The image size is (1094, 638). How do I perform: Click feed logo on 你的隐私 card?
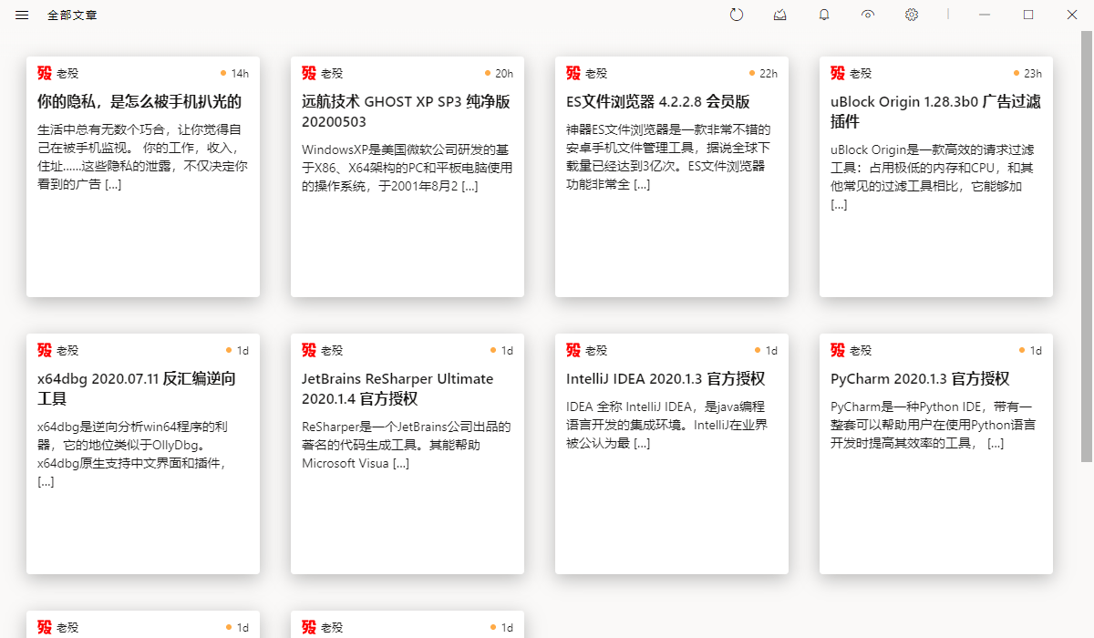pos(45,73)
